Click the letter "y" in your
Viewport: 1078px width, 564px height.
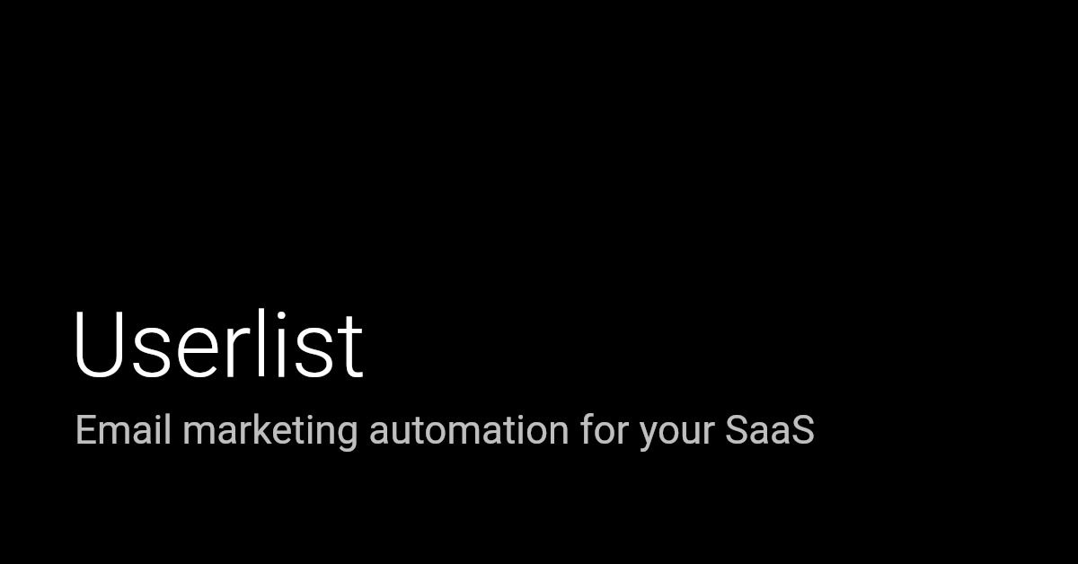coord(649,434)
